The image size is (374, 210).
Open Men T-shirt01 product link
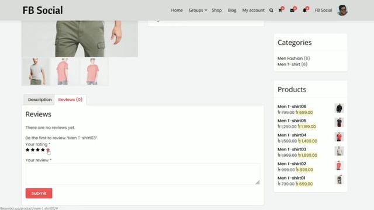[291, 178]
